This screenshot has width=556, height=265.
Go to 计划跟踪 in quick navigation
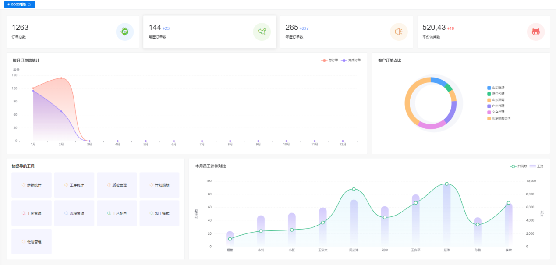coord(159,185)
